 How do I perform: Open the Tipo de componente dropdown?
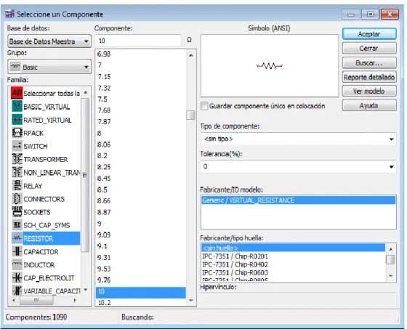(299, 139)
